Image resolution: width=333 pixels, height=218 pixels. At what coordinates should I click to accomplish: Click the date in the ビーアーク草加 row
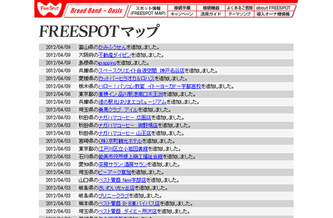(x=58, y=172)
